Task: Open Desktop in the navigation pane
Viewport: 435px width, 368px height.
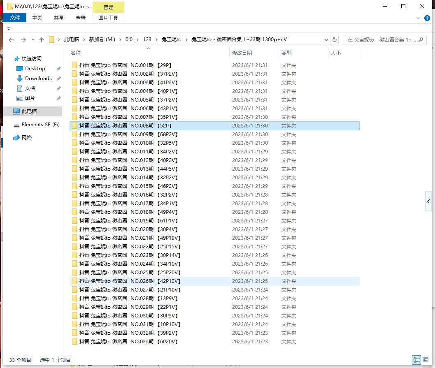Action: tap(35, 68)
